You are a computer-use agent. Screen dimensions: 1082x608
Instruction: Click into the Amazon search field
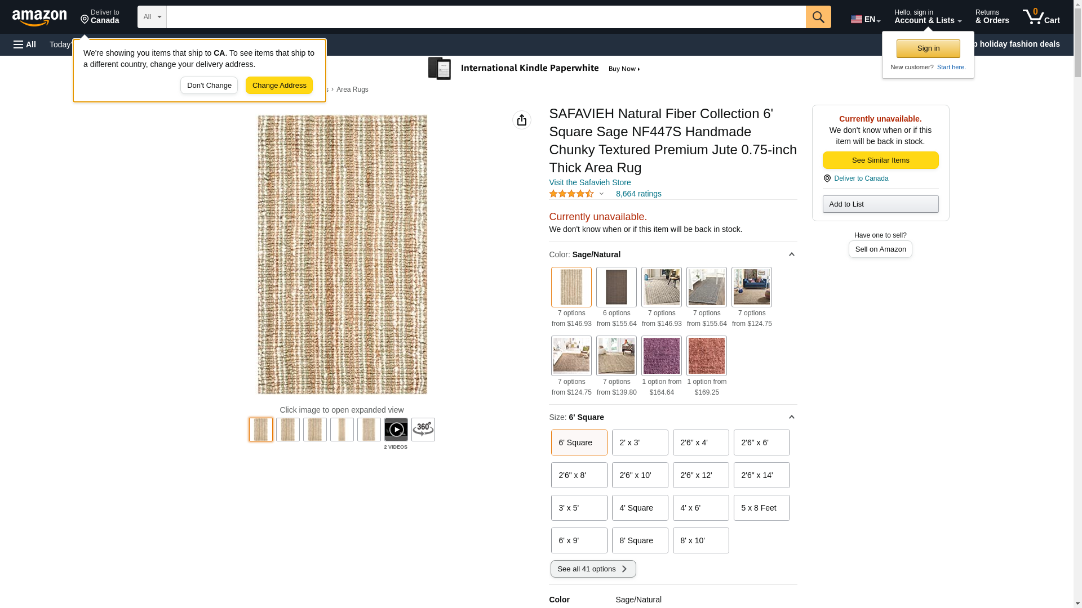[x=485, y=17]
